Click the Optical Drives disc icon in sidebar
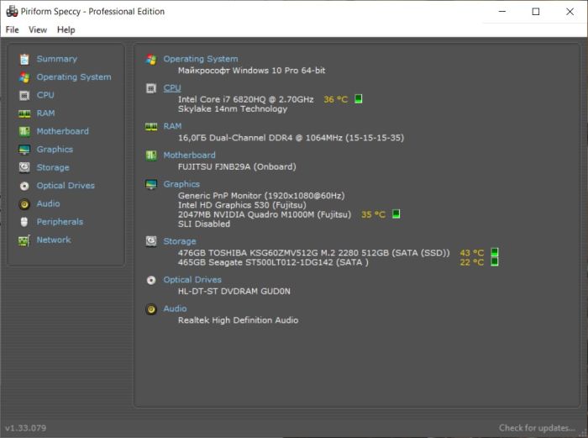Image resolution: width=588 pixels, height=438 pixels. coord(24,186)
